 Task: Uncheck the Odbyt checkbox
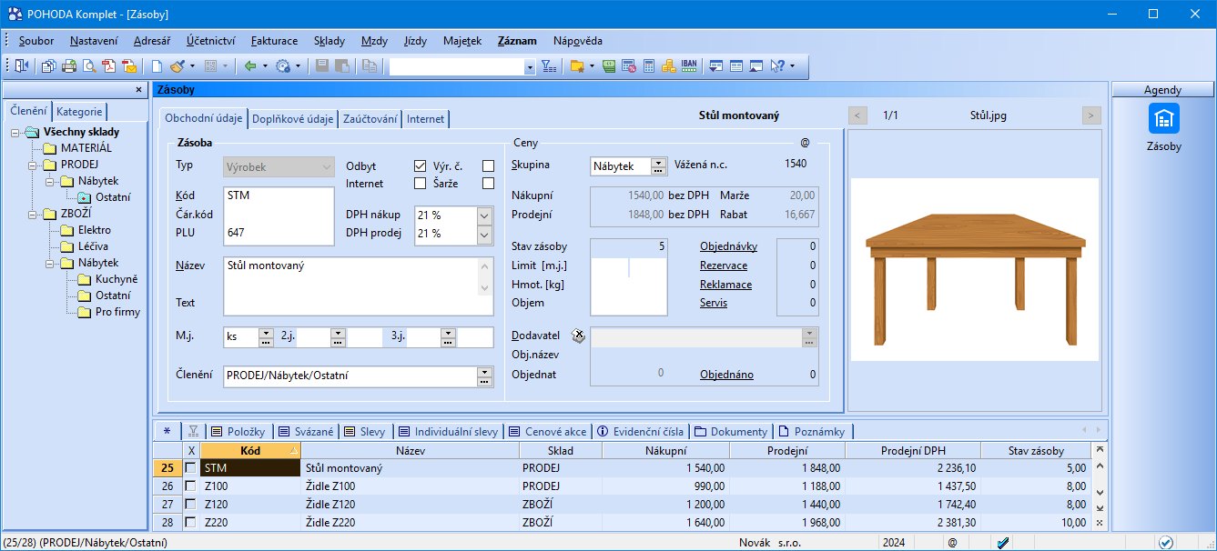[420, 166]
